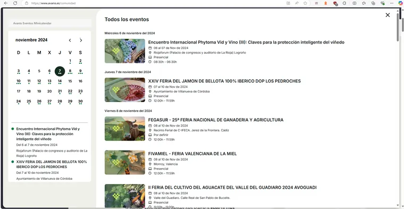Open Jamón de Bellota event in sidebar list
The width and height of the screenshot is (404, 209).
coord(52,164)
